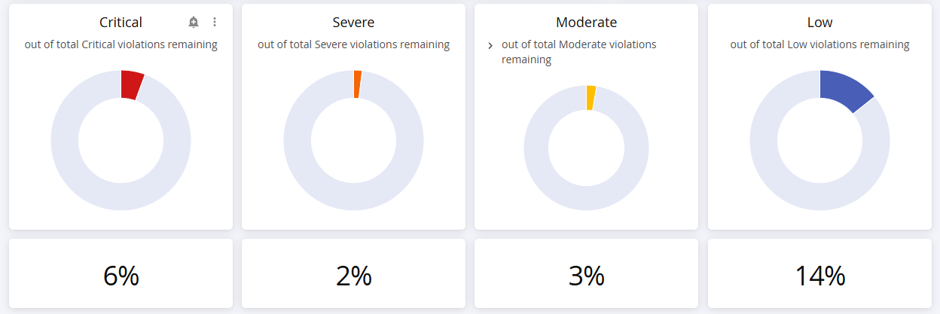The image size is (940, 314).
Task: Select the Severe card title
Action: [353, 23]
